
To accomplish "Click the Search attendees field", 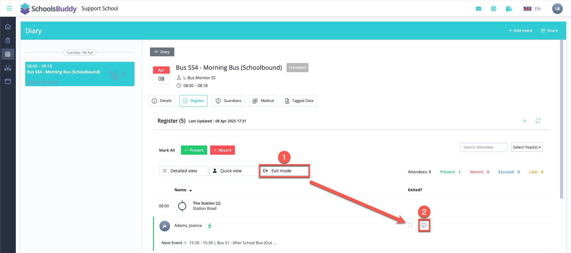I will tap(483, 147).
